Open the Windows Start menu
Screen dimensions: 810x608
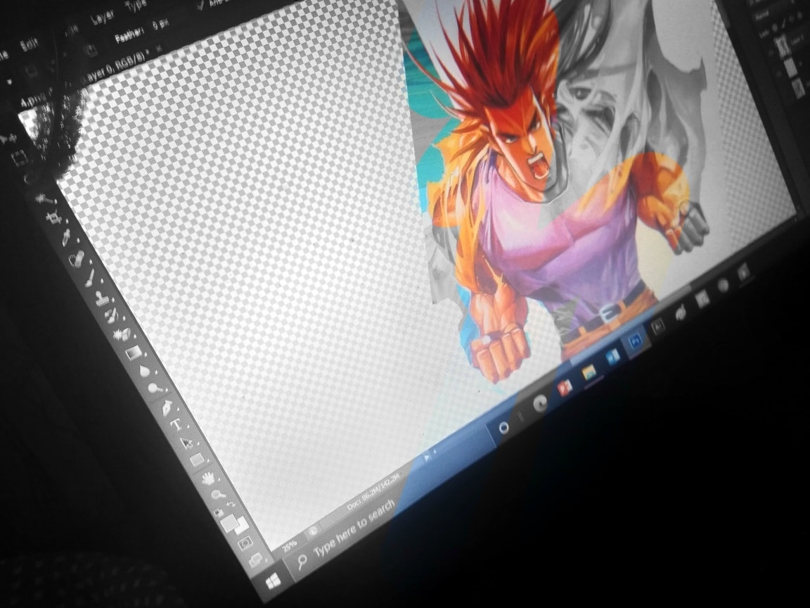pos(274,582)
